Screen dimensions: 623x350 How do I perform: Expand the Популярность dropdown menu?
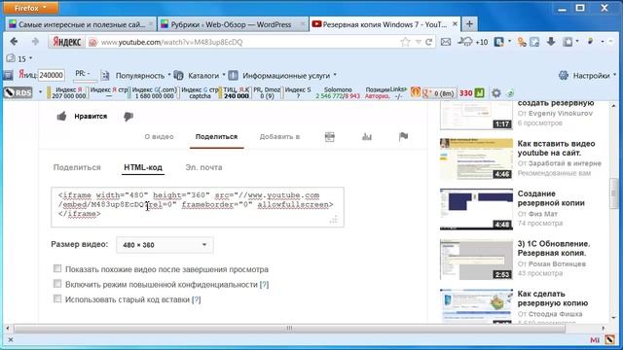(169, 75)
